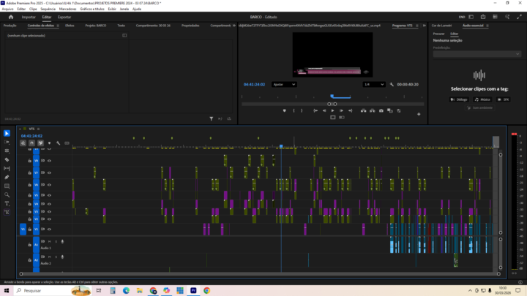527x296 pixels.
Task: Select the Zoom tool magnifier
Action: [7, 194]
